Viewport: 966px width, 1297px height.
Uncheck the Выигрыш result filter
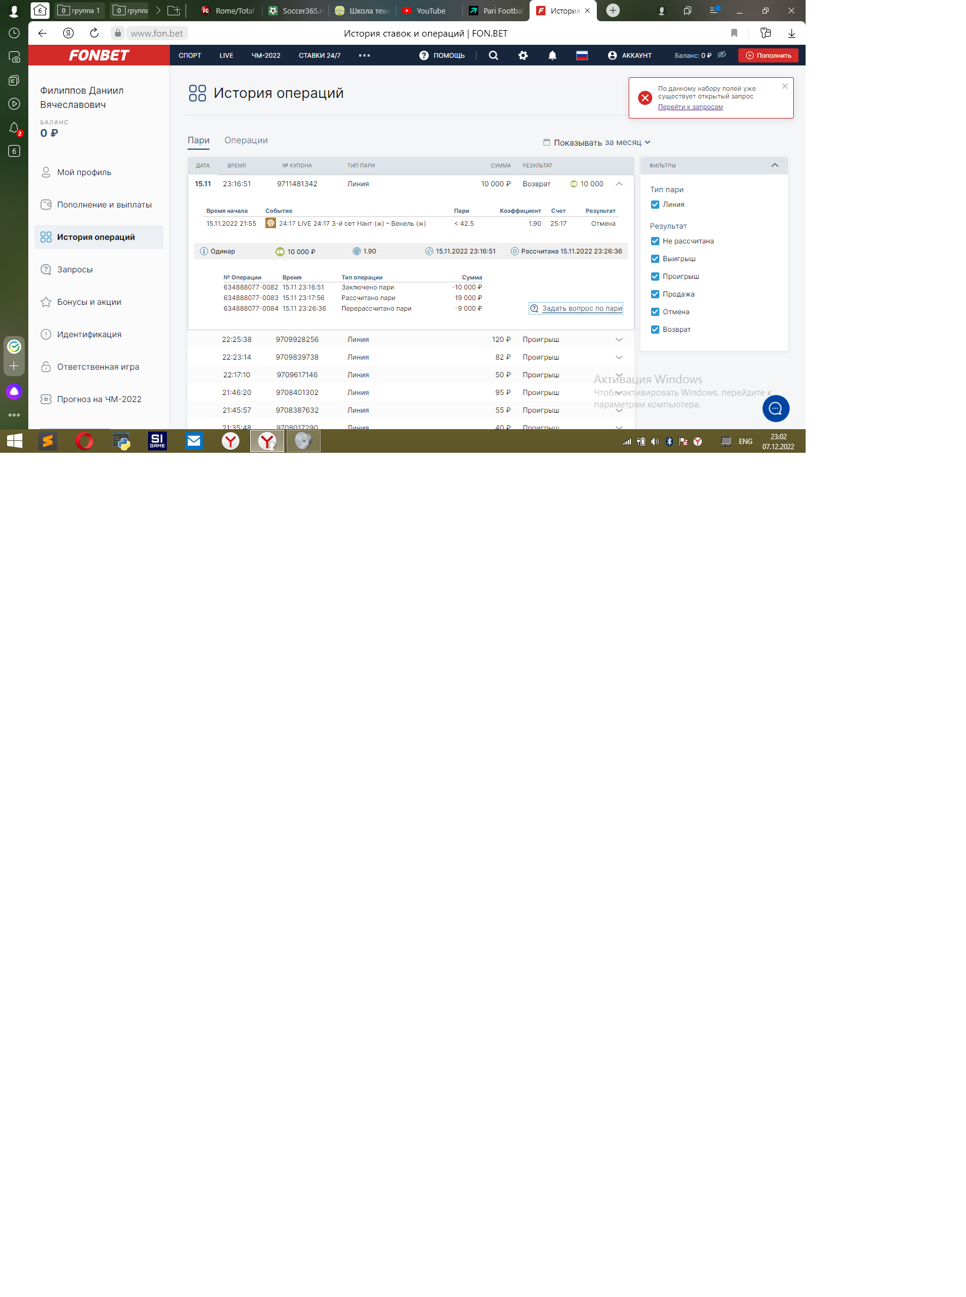(655, 259)
